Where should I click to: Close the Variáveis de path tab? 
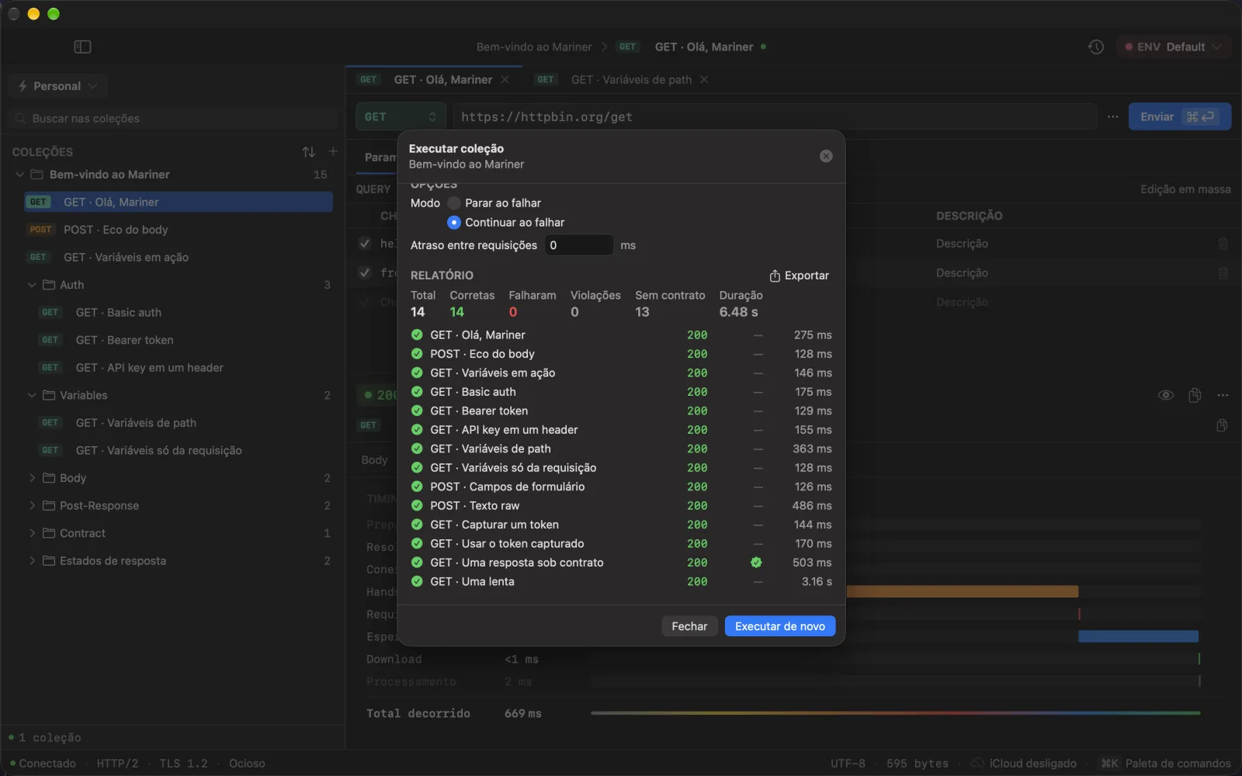pos(704,80)
